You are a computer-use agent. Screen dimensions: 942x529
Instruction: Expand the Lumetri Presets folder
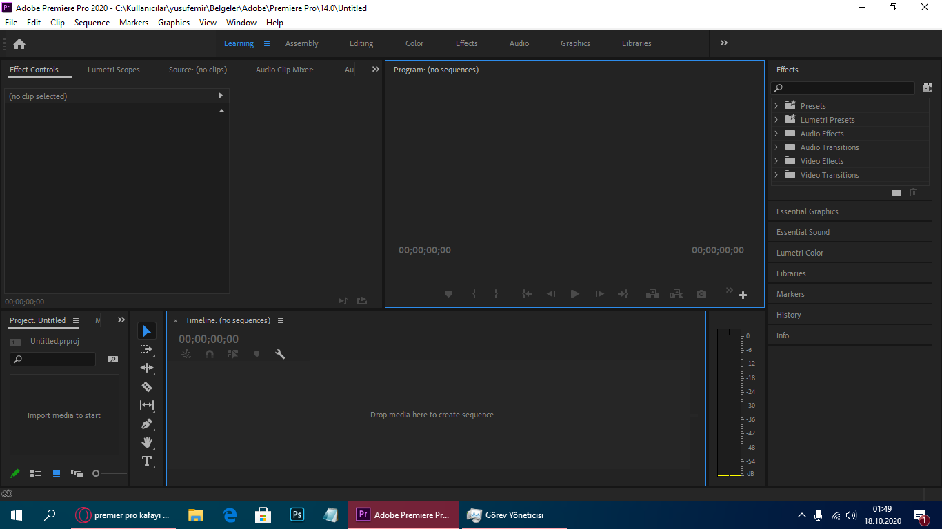776,120
